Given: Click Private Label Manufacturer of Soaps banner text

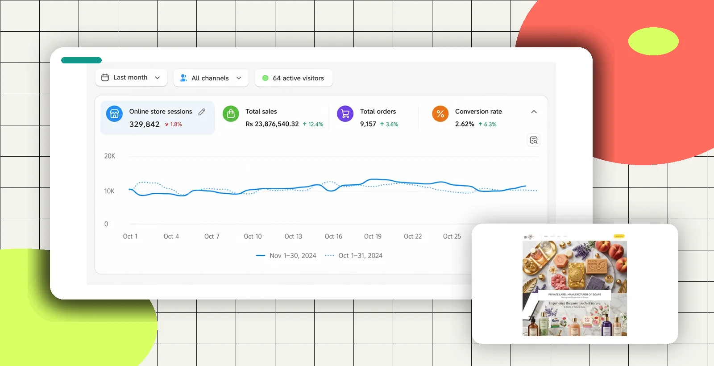Looking at the screenshot, I should coord(575,295).
